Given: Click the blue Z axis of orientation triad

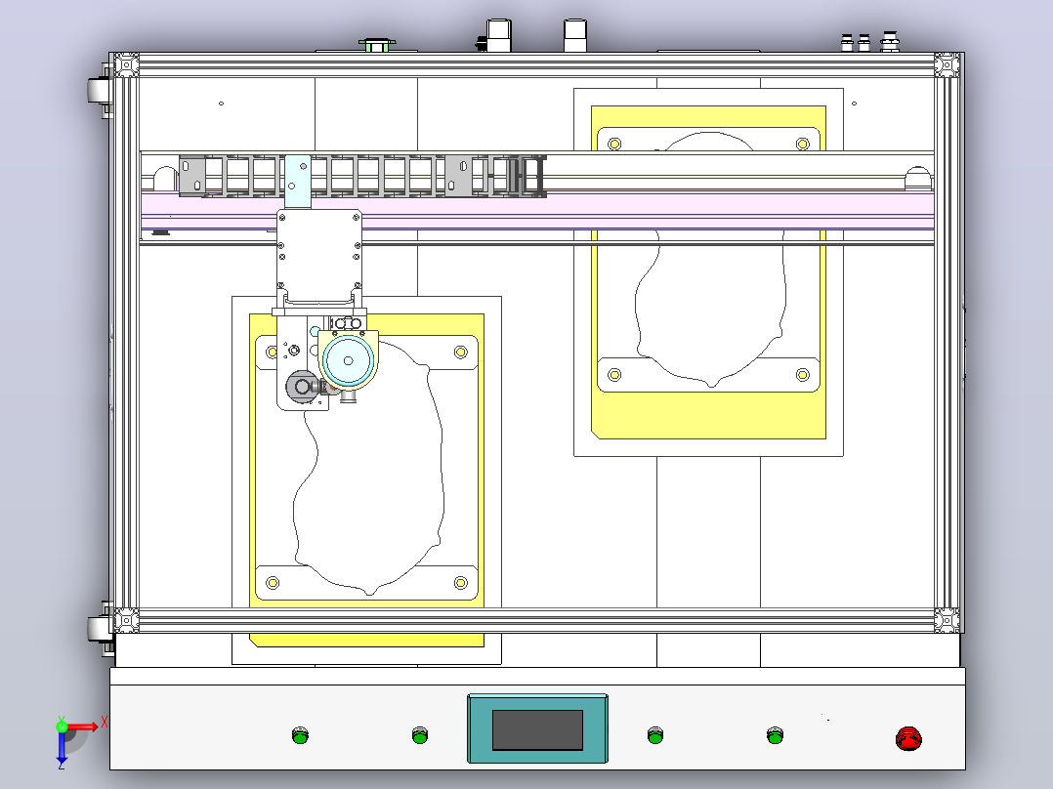Looking at the screenshot, I should [x=62, y=748].
